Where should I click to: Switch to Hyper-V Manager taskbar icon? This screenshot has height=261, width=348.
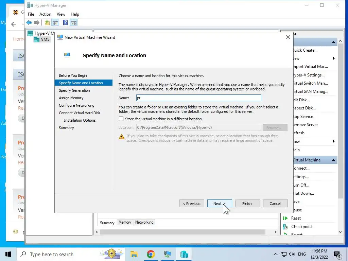pos(184,254)
